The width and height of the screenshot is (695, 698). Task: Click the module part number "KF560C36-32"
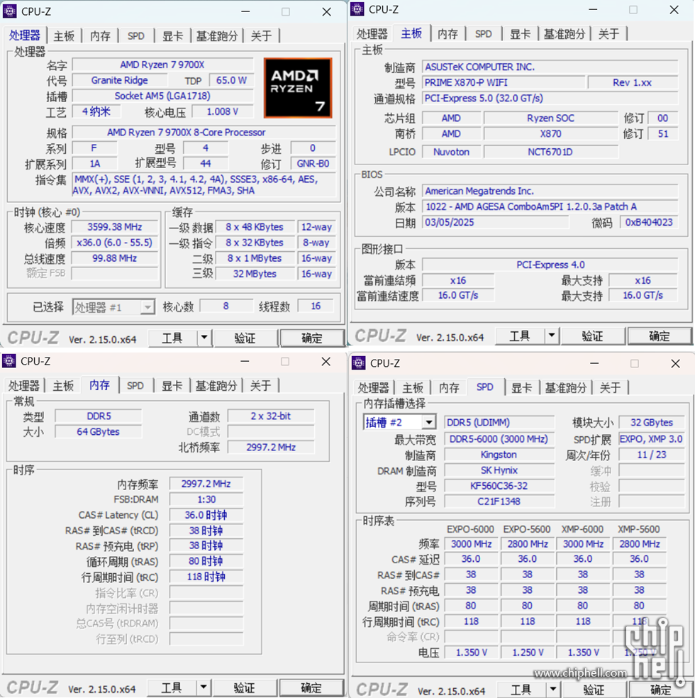tap(499, 486)
